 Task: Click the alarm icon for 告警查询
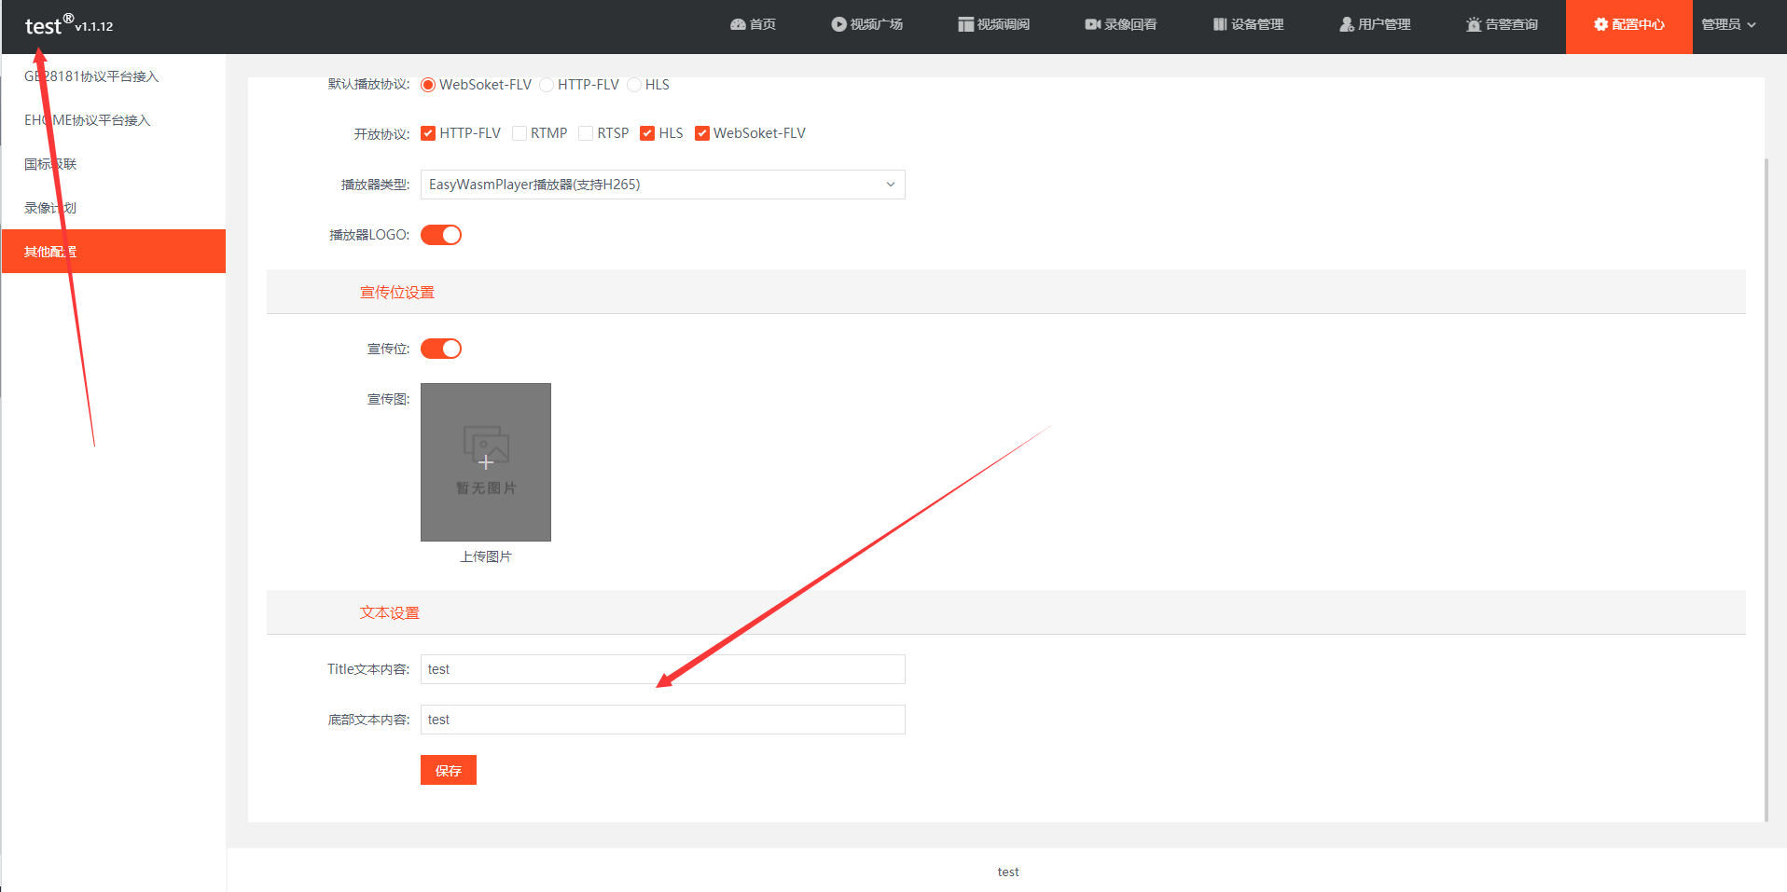coord(1474,24)
